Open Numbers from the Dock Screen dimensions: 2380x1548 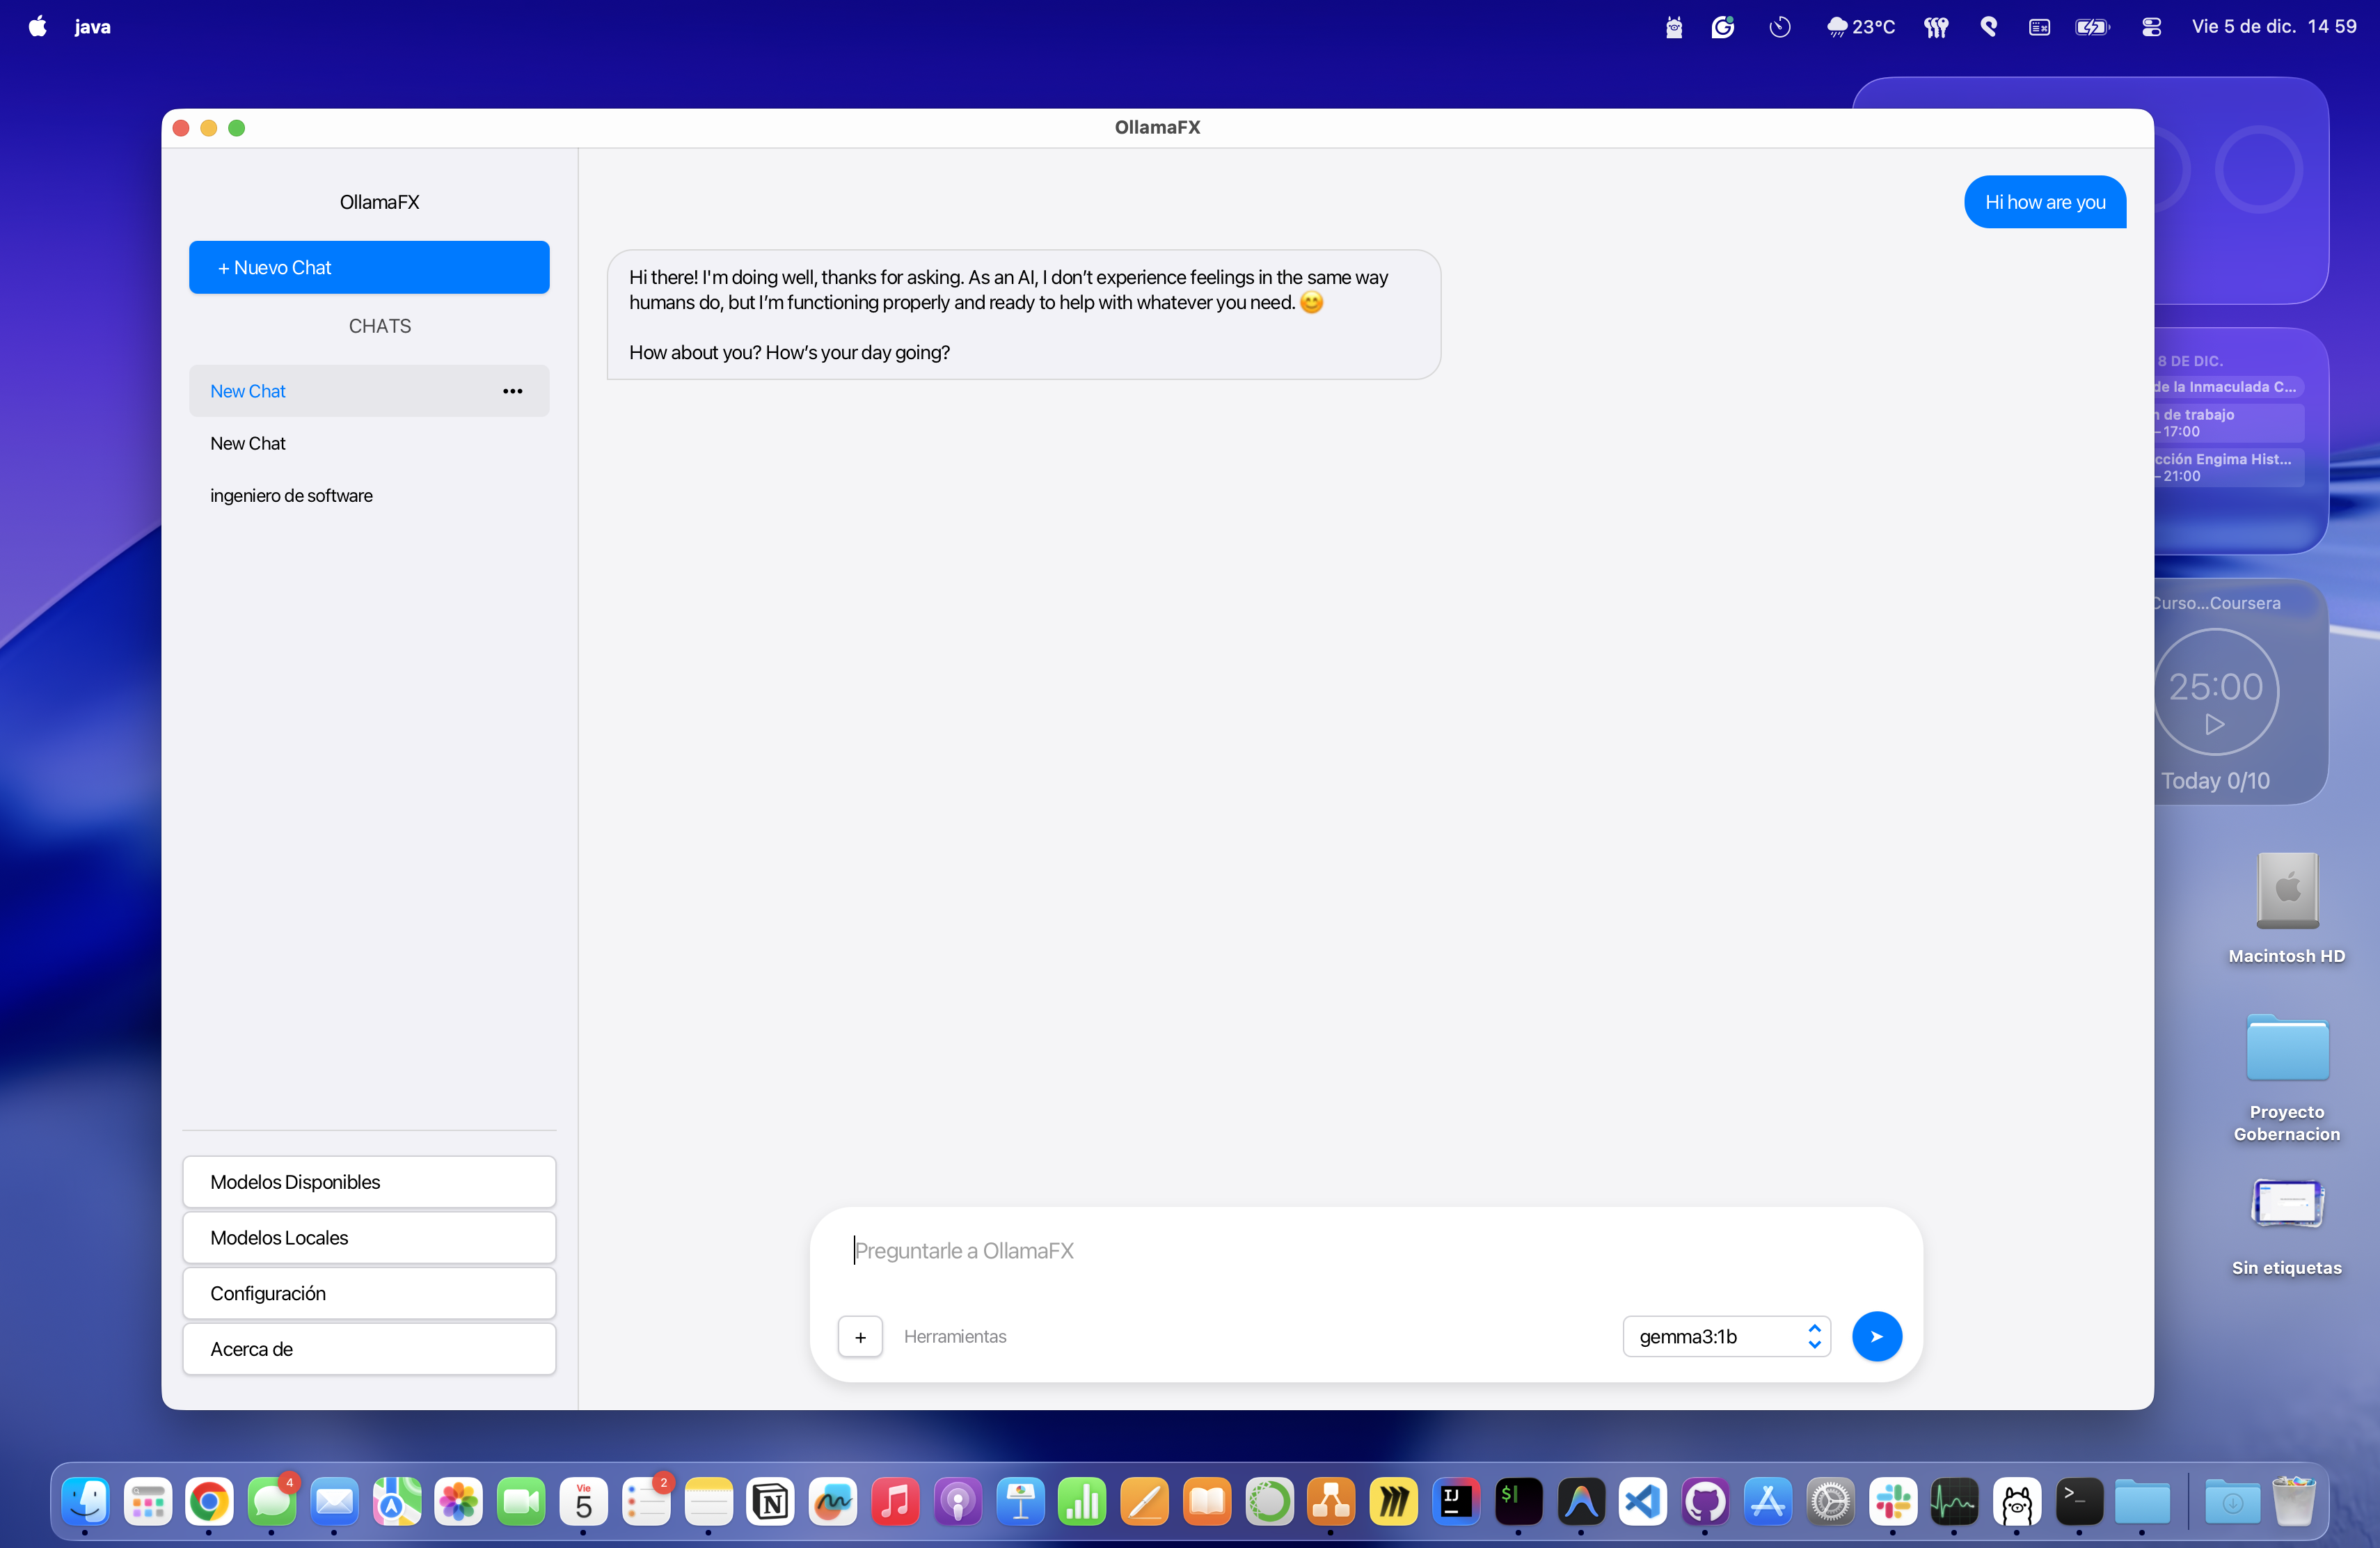(1083, 1501)
